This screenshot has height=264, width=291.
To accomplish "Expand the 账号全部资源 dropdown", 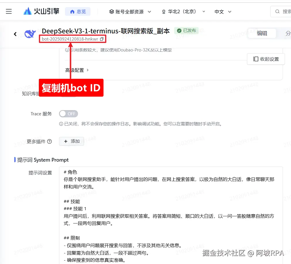I will point(130,12).
